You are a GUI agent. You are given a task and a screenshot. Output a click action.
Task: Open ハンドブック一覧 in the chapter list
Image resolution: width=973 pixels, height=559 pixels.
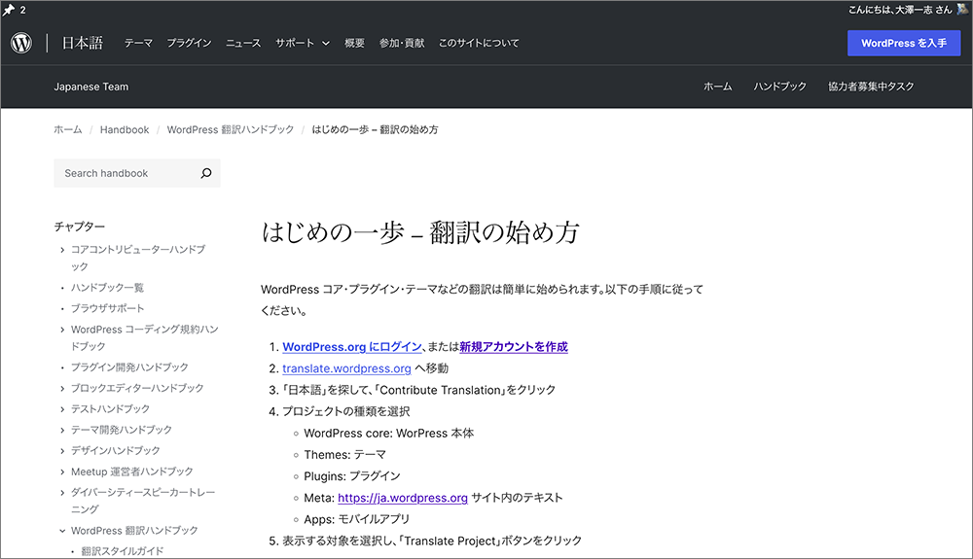(107, 288)
